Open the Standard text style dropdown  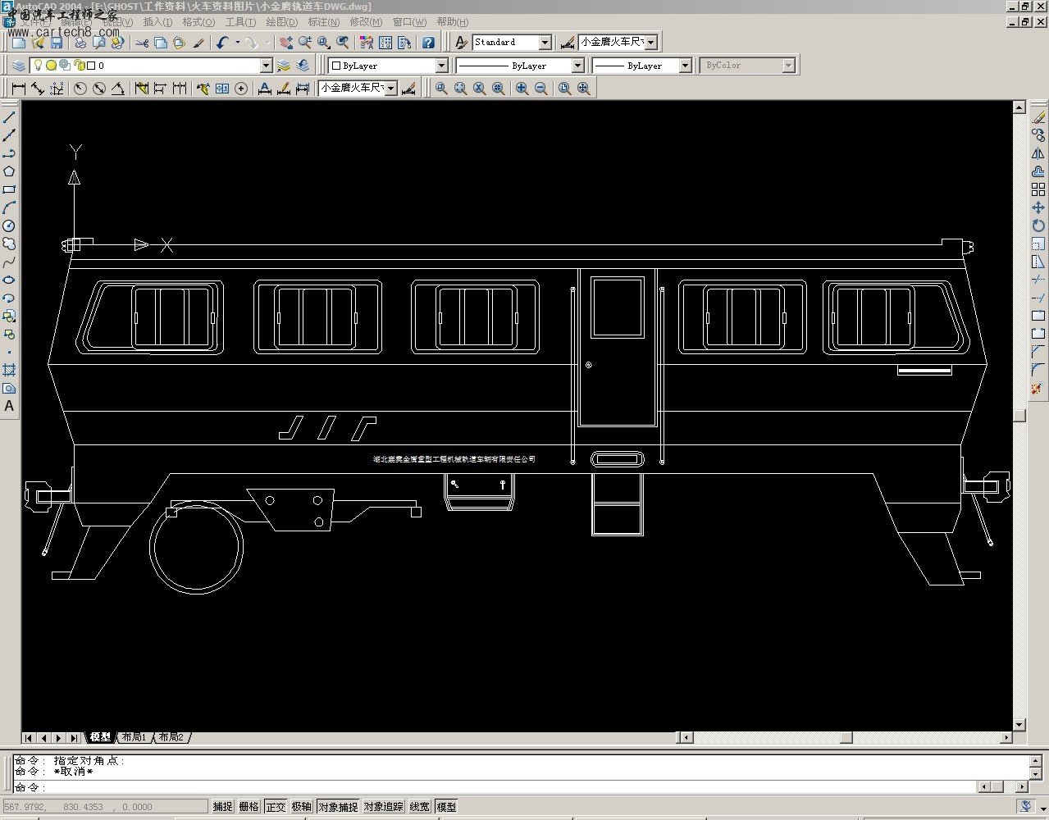[x=545, y=43]
